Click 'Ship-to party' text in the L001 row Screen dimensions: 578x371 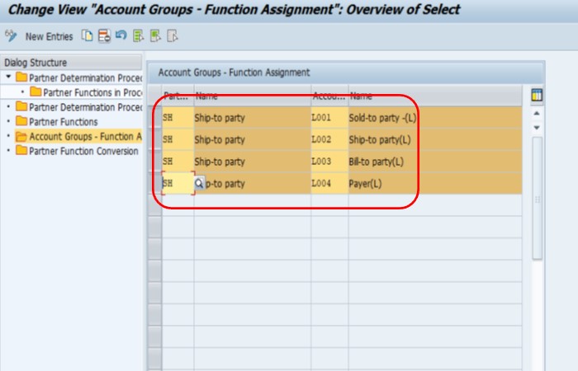pos(220,118)
